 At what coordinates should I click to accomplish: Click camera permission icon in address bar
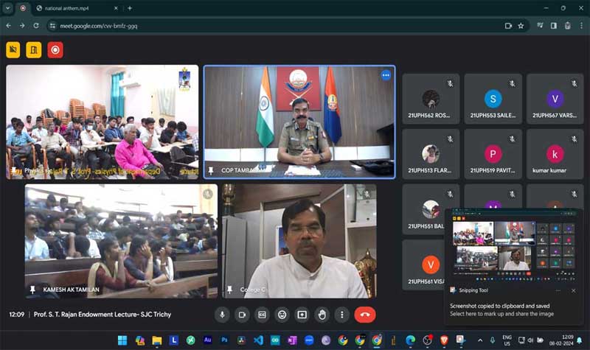(x=508, y=26)
